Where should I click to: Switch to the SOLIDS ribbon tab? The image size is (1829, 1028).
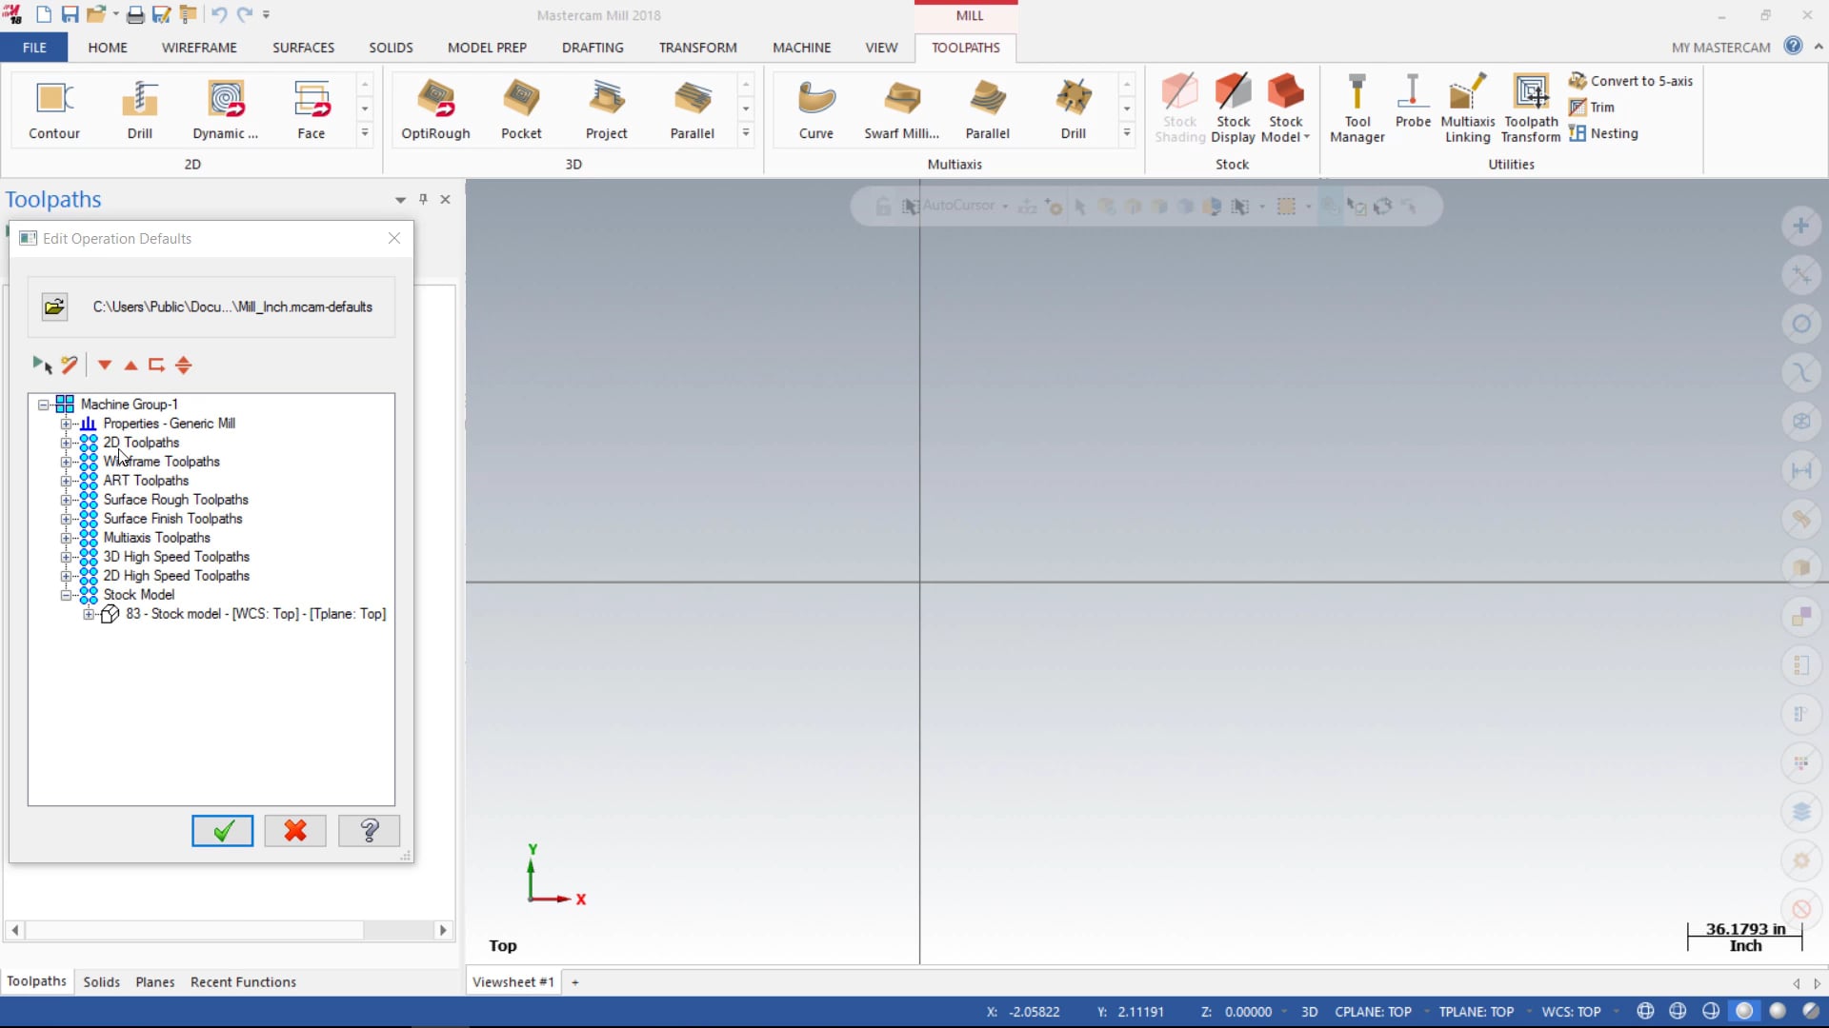point(391,47)
